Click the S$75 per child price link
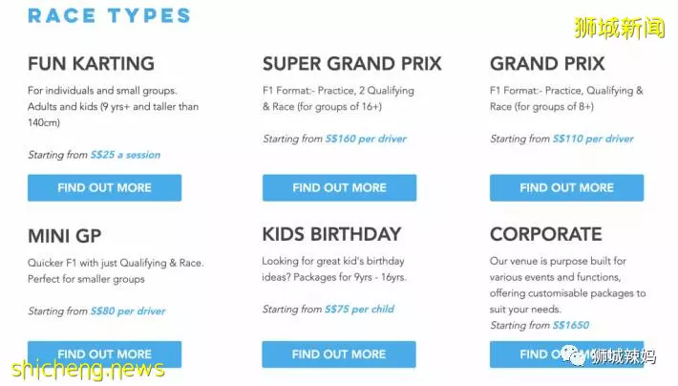 click(360, 310)
